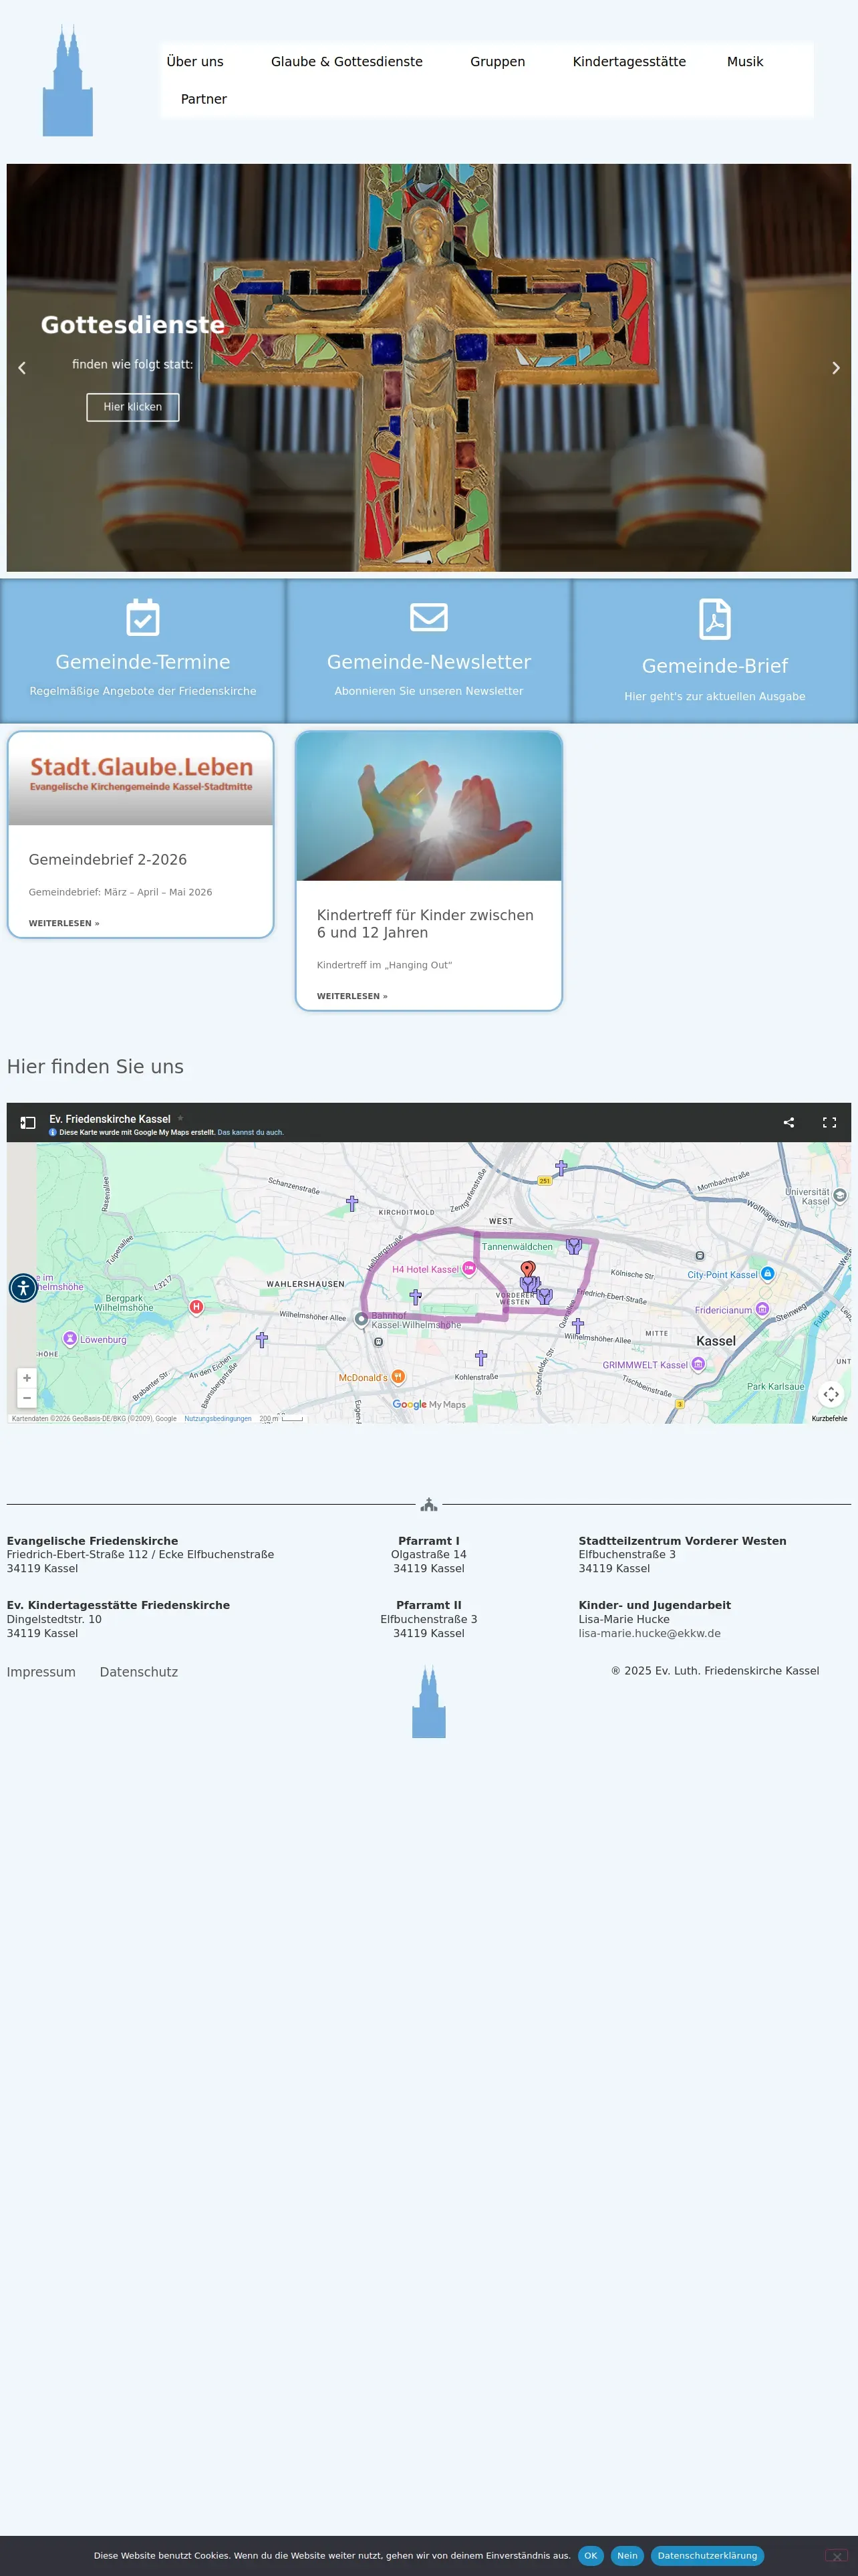Image resolution: width=858 pixels, height=2576 pixels.
Task: Open the Gemeinde-Termine heading link
Action: coord(143,662)
